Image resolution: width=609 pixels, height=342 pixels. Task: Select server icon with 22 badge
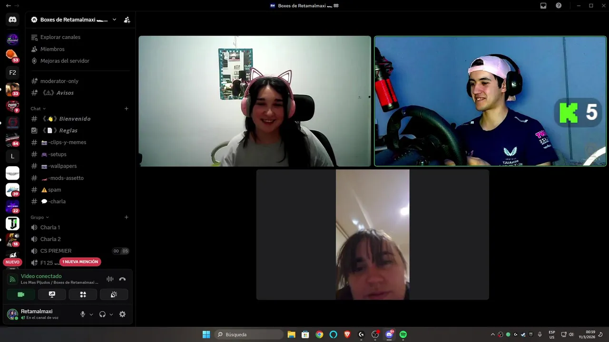(12, 206)
